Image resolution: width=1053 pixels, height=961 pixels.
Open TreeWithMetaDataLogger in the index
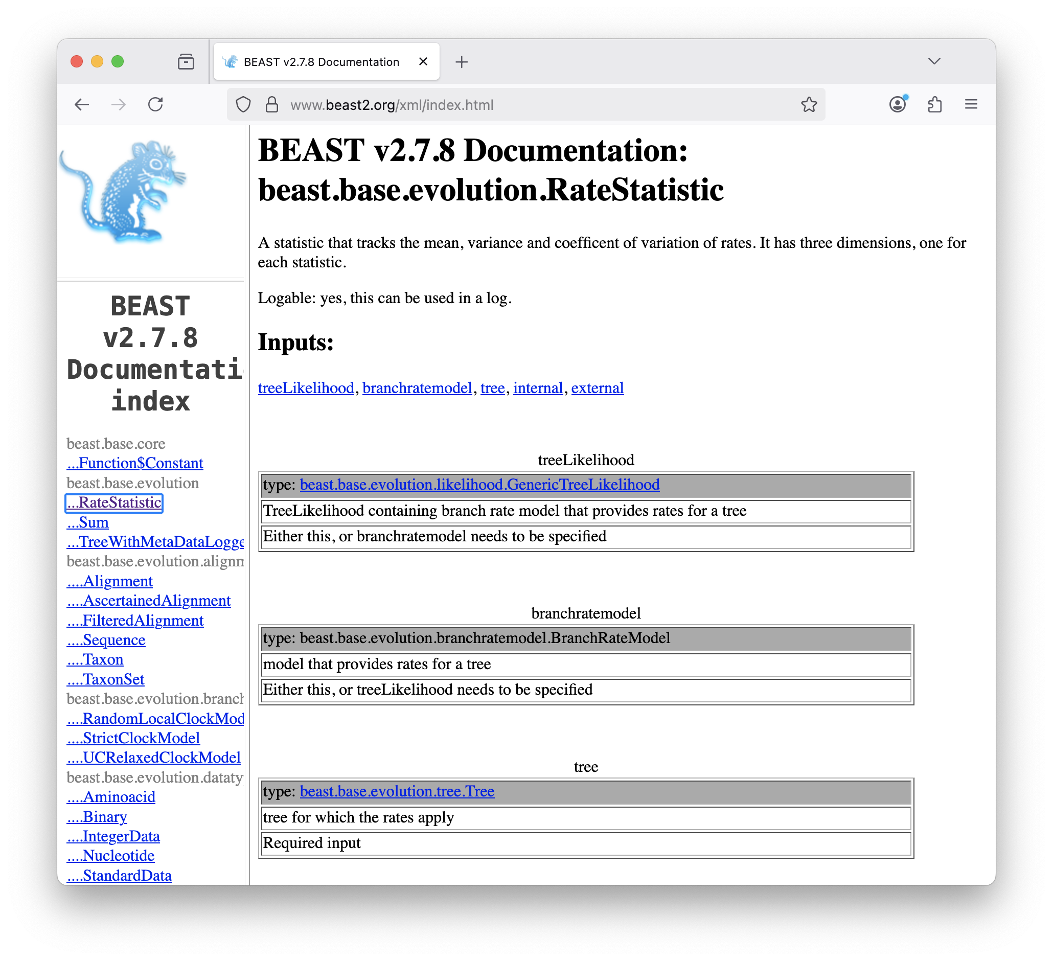click(155, 542)
